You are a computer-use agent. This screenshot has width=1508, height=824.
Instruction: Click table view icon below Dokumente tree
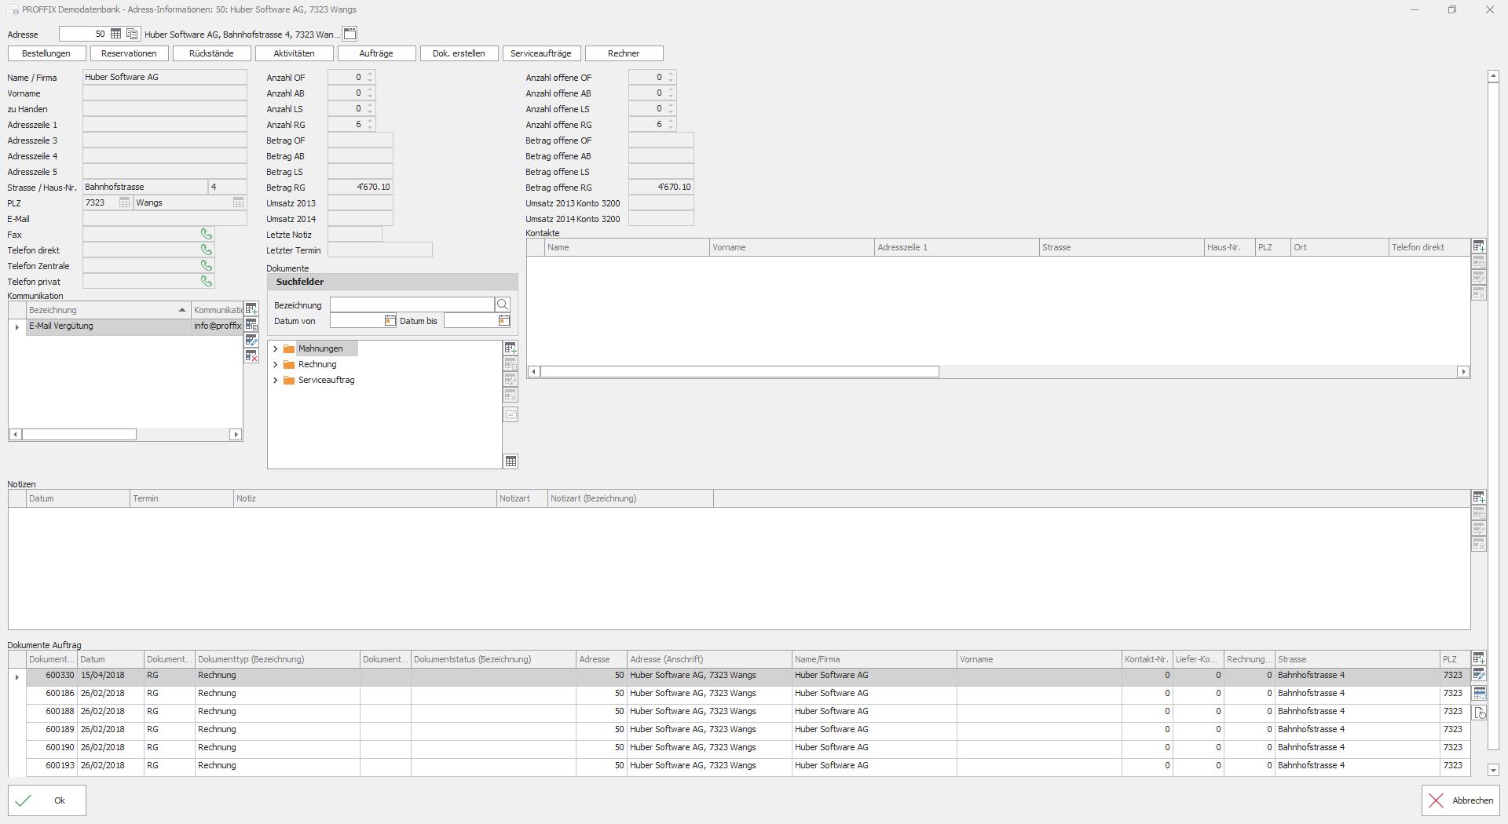511,461
